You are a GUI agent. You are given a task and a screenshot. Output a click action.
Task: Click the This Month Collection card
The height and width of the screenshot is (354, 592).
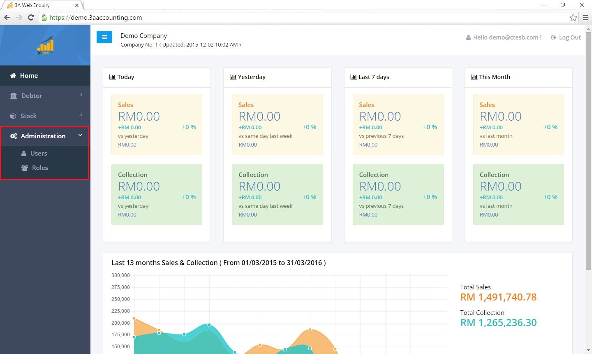518,194
